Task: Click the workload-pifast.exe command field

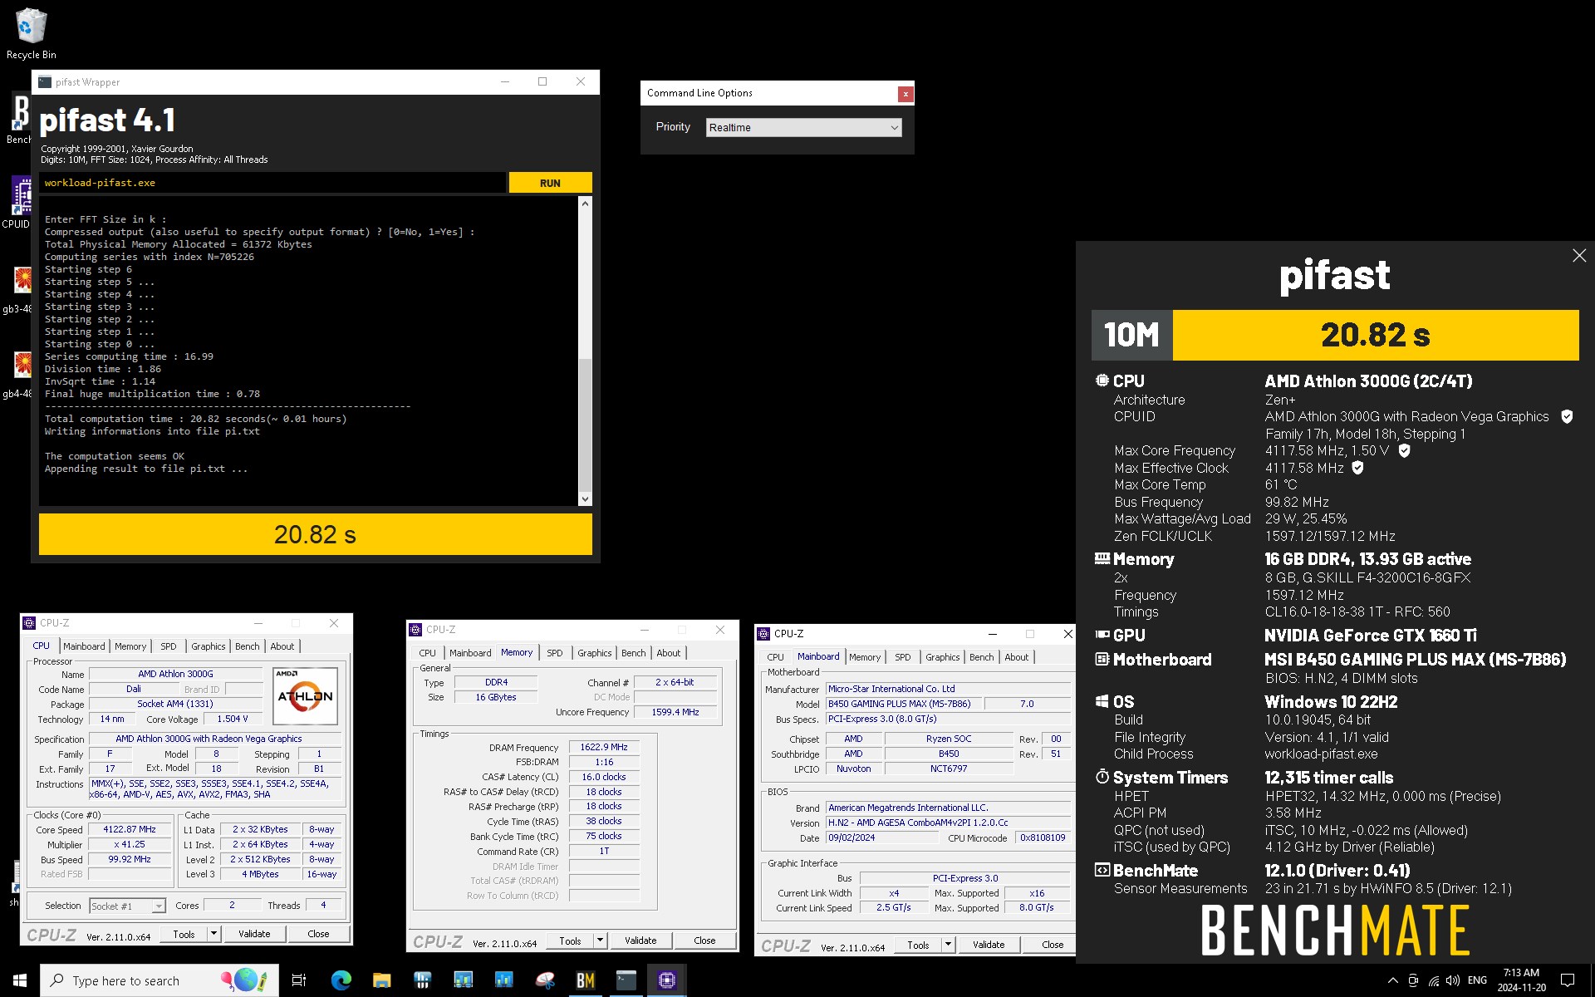Action: [272, 183]
